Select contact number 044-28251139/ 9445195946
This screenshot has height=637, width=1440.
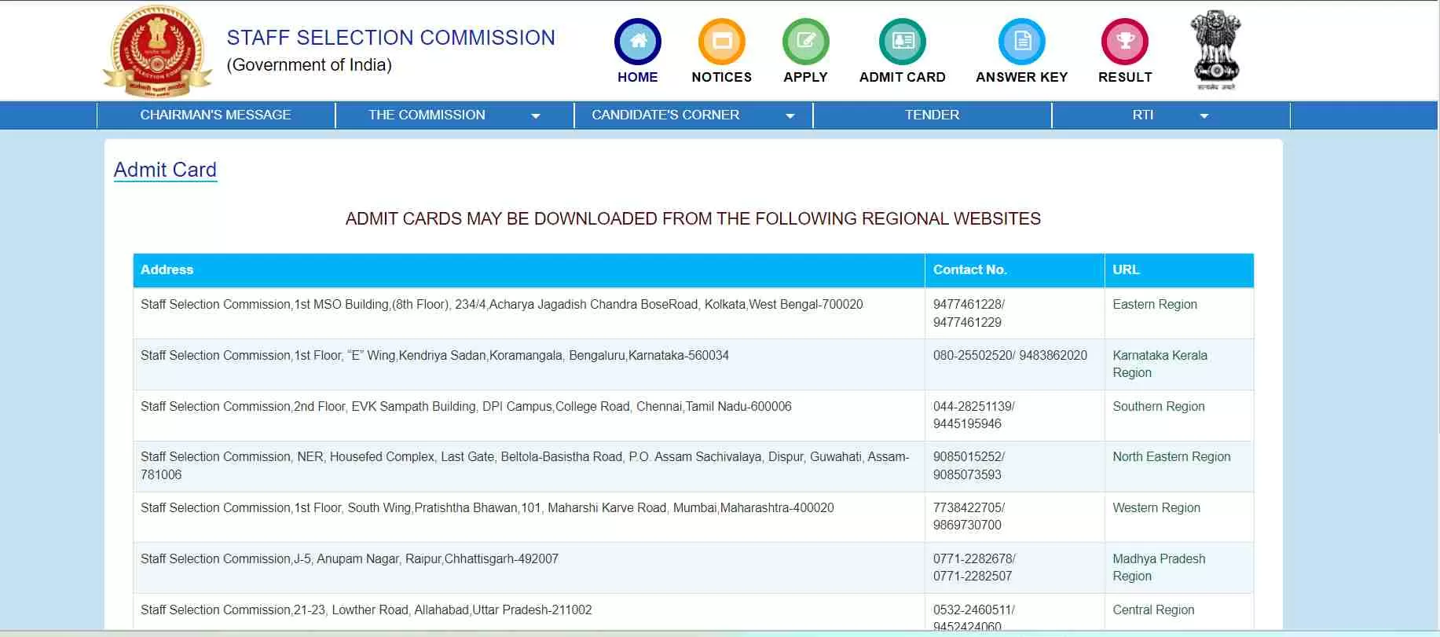click(973, 415)
